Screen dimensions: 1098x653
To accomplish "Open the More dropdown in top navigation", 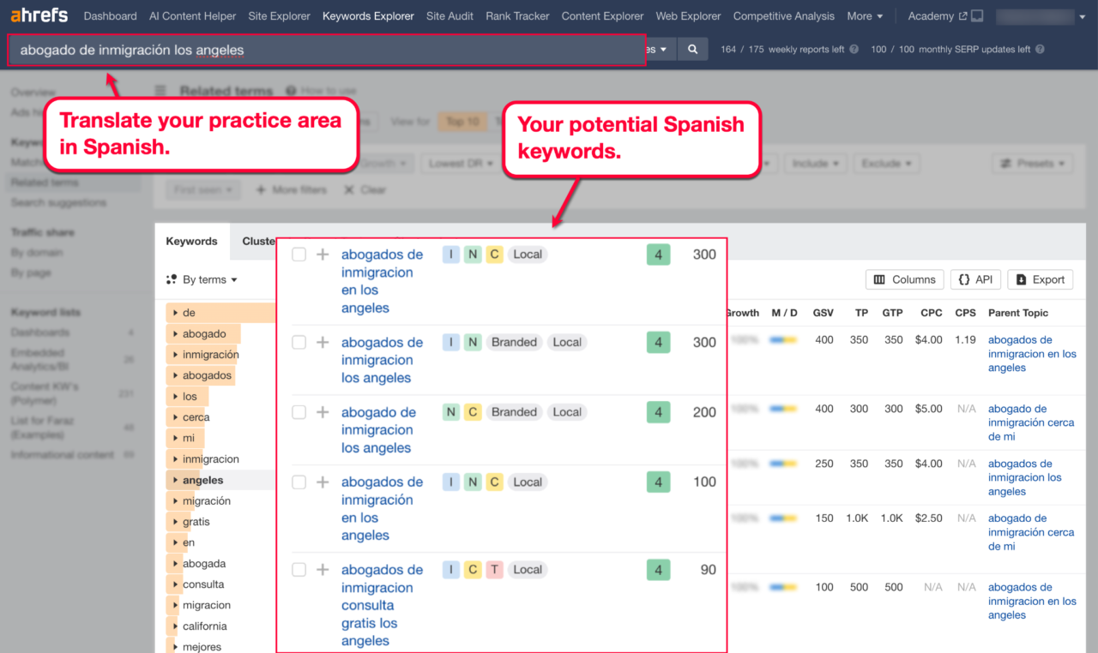I will 865,16.
